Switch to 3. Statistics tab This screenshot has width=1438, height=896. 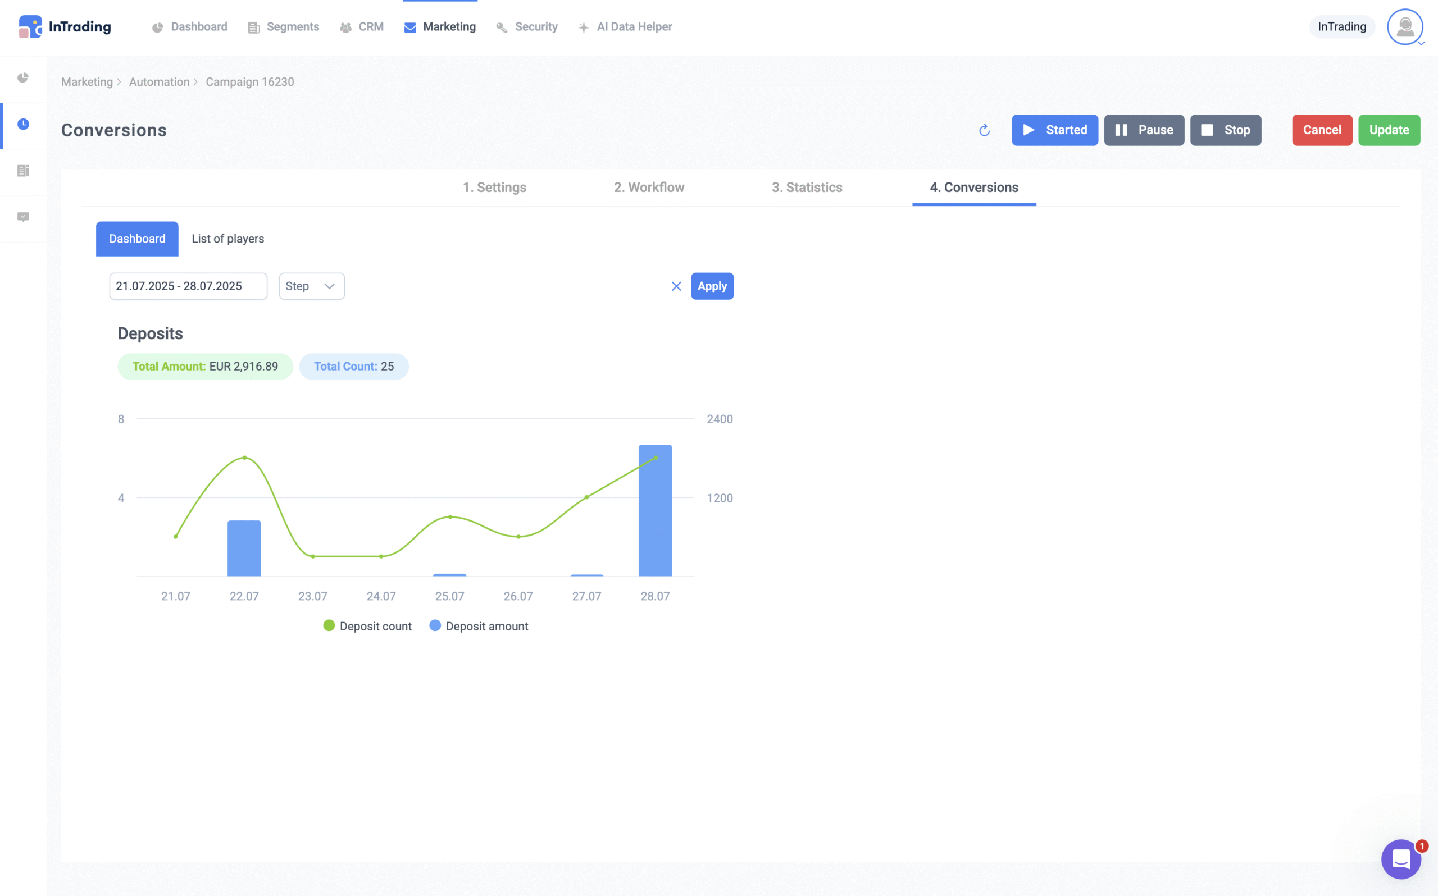807,188
